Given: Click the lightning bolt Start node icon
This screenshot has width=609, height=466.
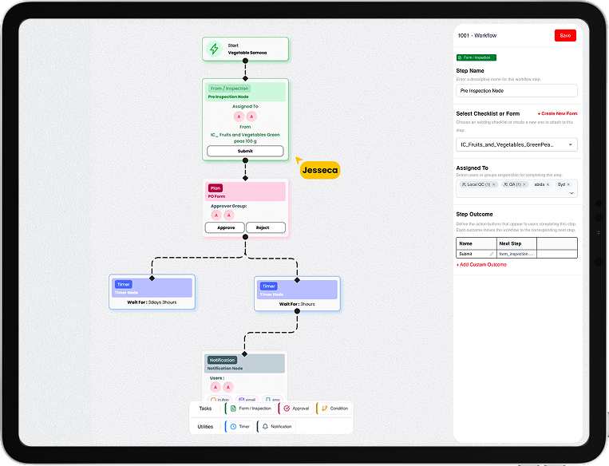Looking at the screenshot, I should (x=214, y=49).
